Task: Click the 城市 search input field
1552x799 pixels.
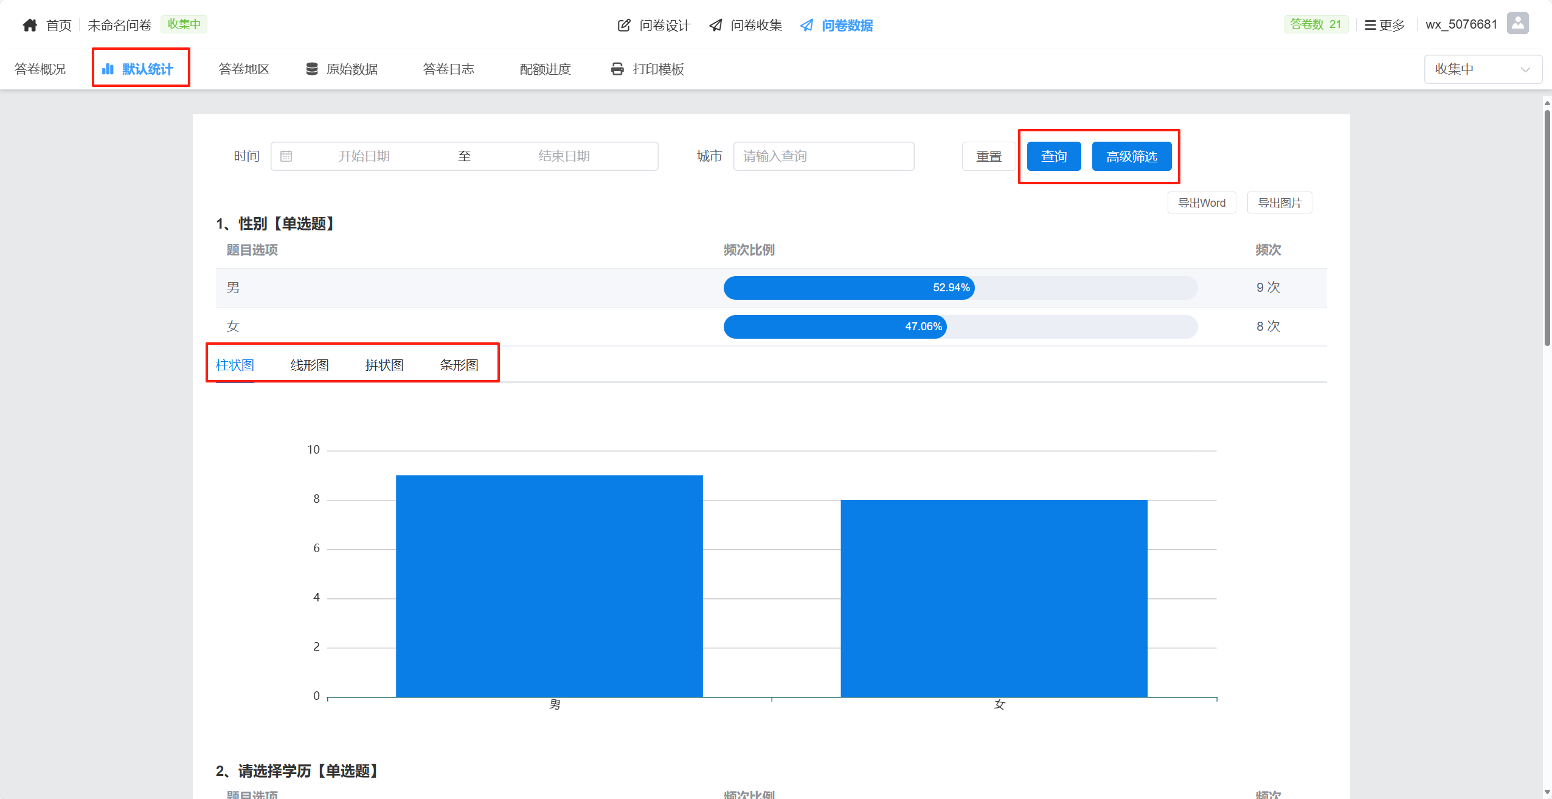Action: pyautogui.click(x=823, y=156)
